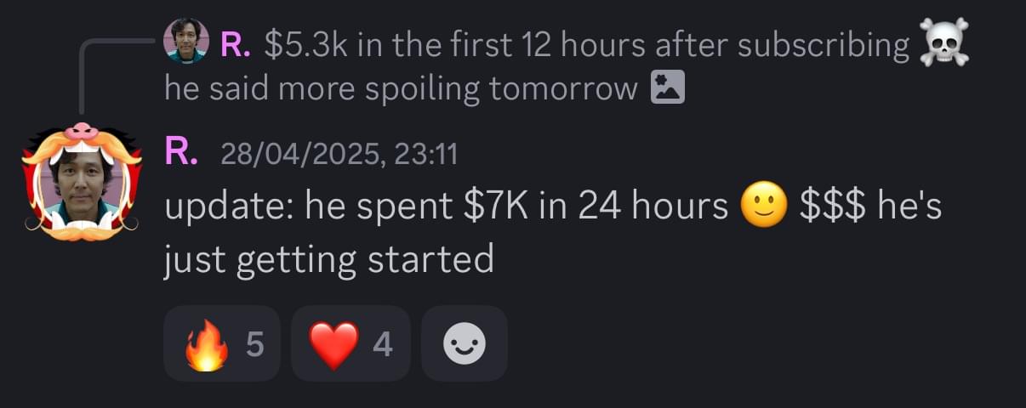
Task: Click the R. username above the update message
Action: point(180,153)
